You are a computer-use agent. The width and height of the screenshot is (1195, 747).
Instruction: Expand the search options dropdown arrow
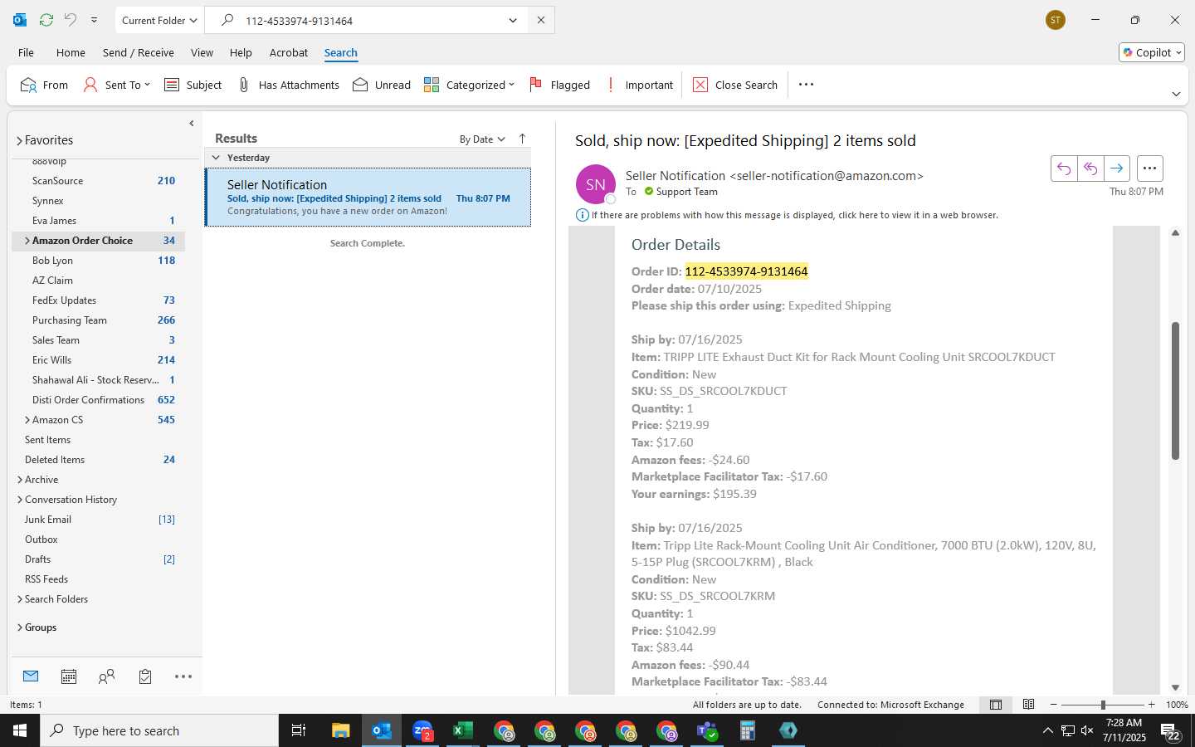click(x=513, y=20)
